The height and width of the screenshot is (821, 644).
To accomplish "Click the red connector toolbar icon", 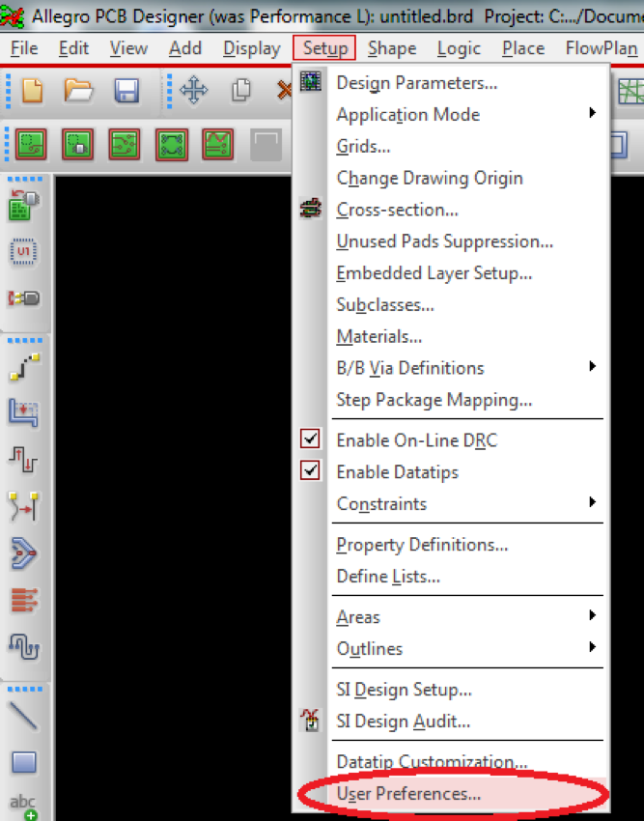I will click(x=23, y=298).
